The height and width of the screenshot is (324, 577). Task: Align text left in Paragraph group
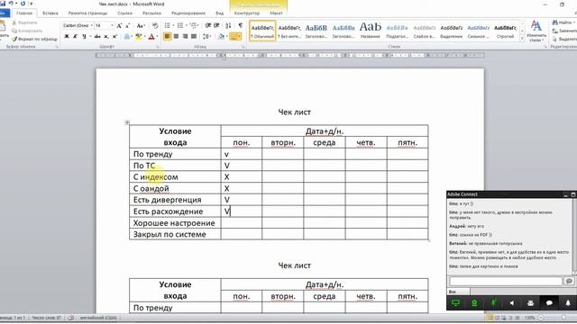pos(168,36)
